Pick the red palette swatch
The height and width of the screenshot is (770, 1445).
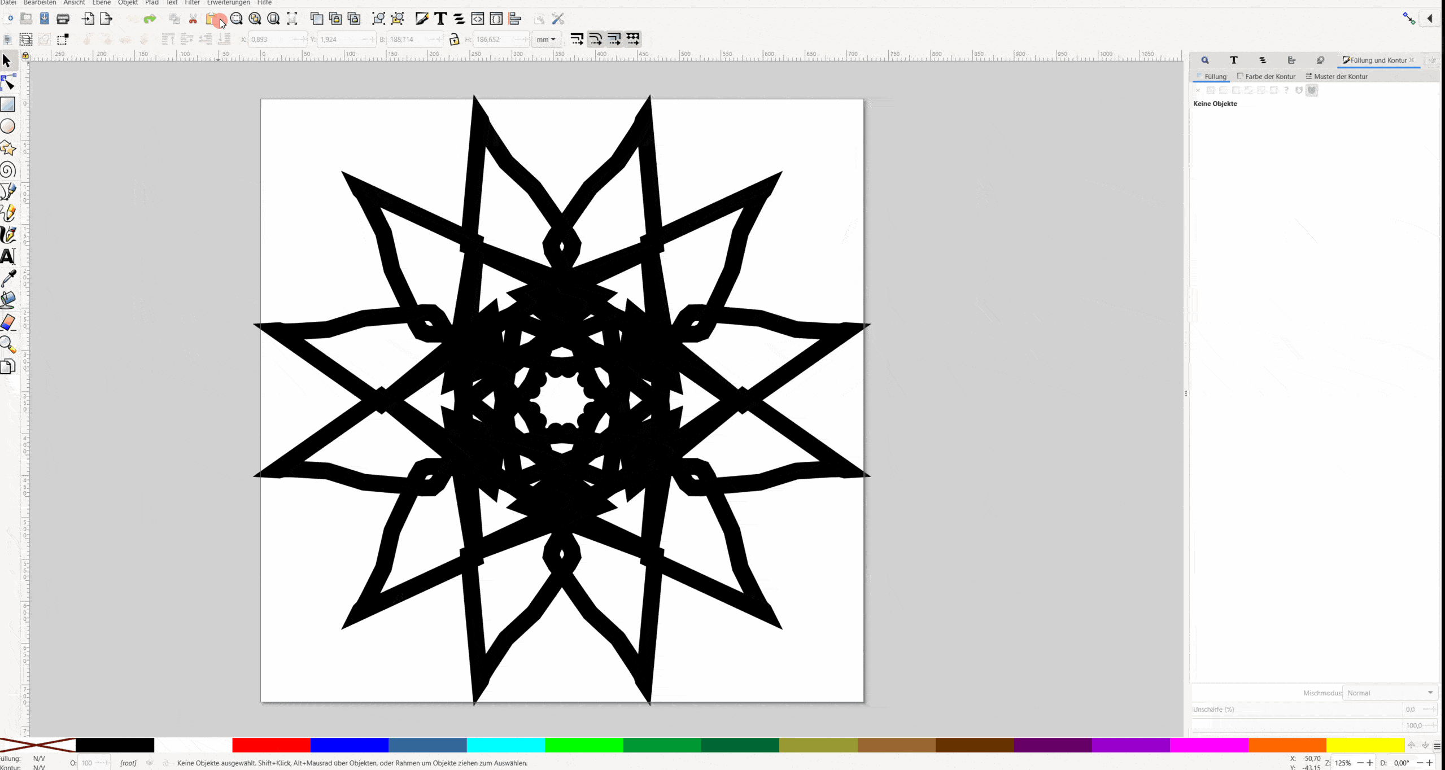271,745
